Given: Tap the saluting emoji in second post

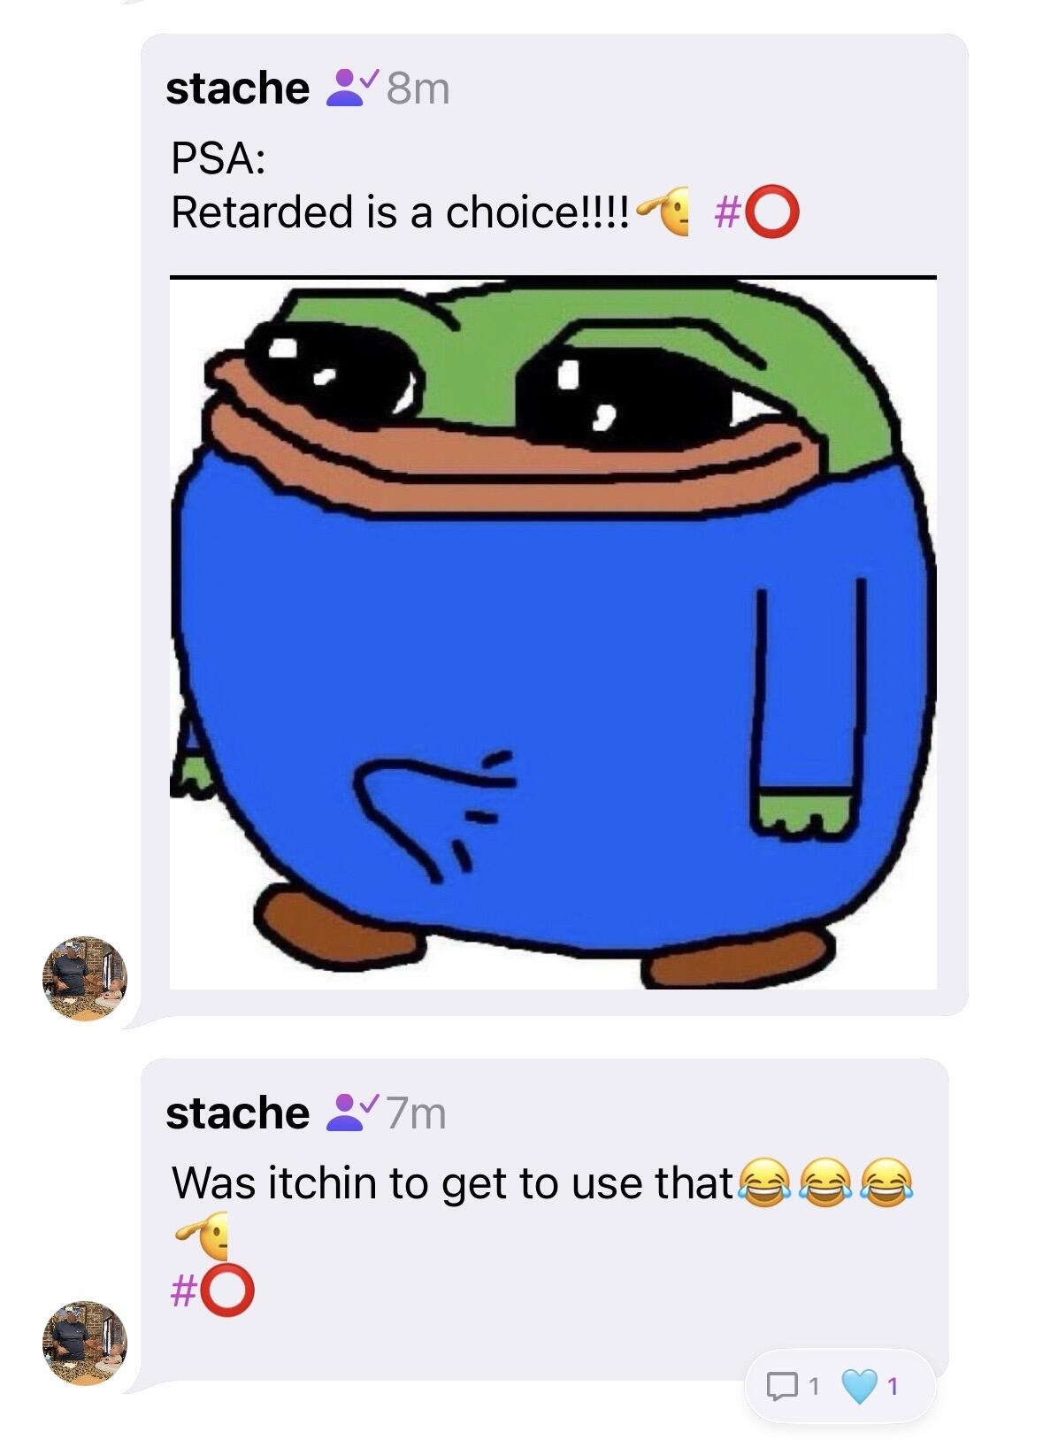Looking at the screenshot, I should point(203,1236).
